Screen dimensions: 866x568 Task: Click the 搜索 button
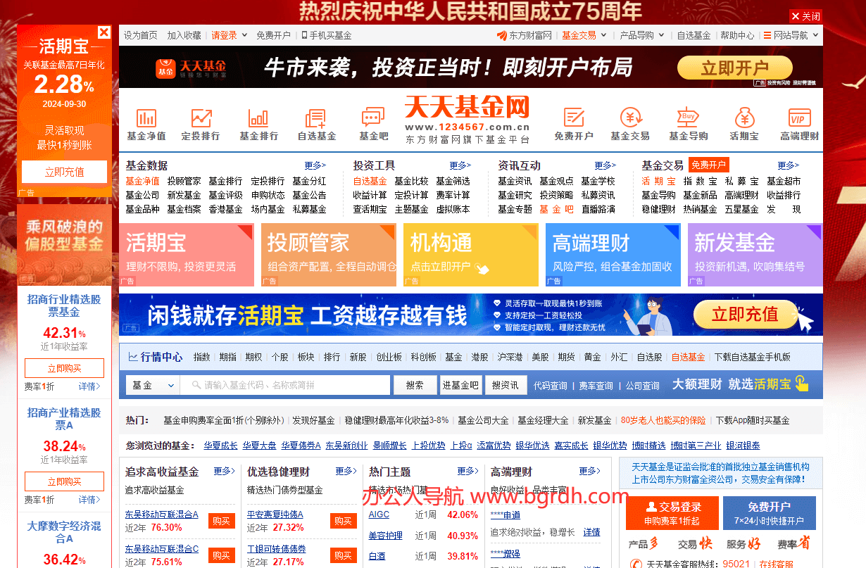click(415, 385)
